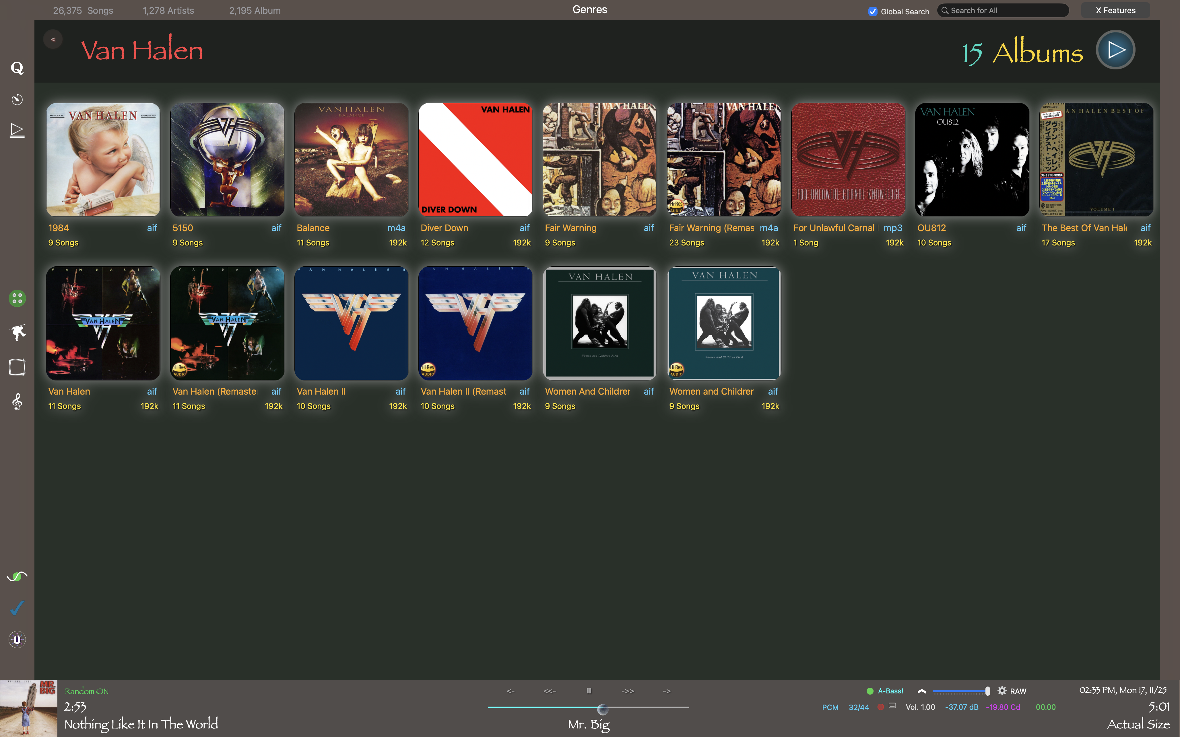Uncheck the Global Search checkbox
This screenshot has width=1180, height=737.
[x=873, y=11]
